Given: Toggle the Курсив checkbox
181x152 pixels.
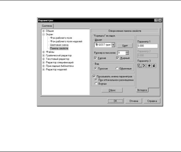Looking at the screenshot, I should (96, 58).
